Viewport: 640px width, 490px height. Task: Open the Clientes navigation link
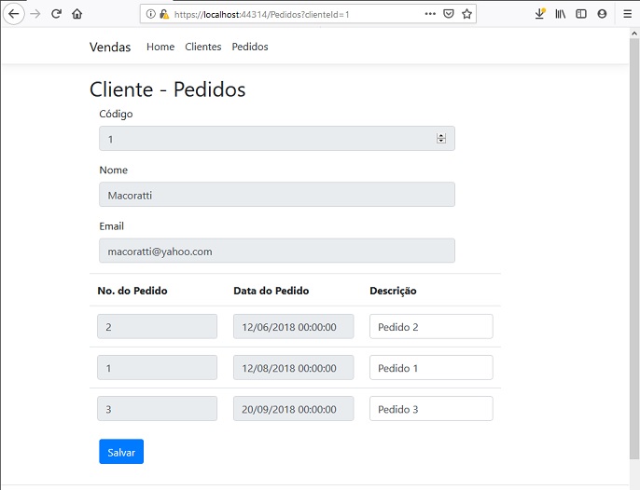click(202, 47)
